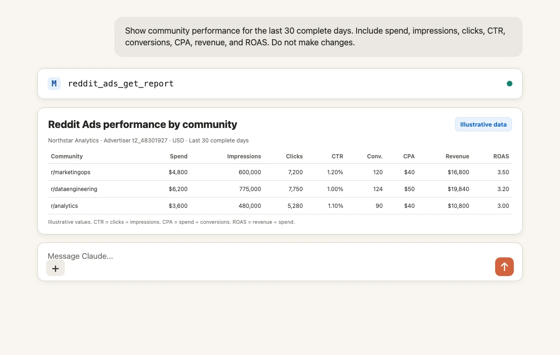Click impressions value 600,000
560x355 pixels.
click(250, 172)
